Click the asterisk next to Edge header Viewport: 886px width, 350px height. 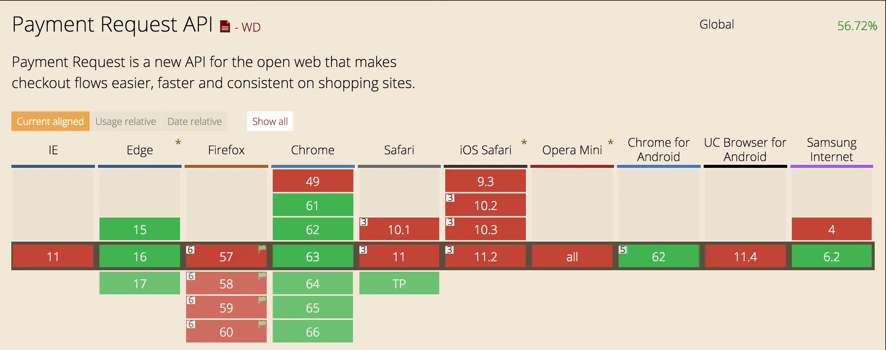tap(178, 143)
